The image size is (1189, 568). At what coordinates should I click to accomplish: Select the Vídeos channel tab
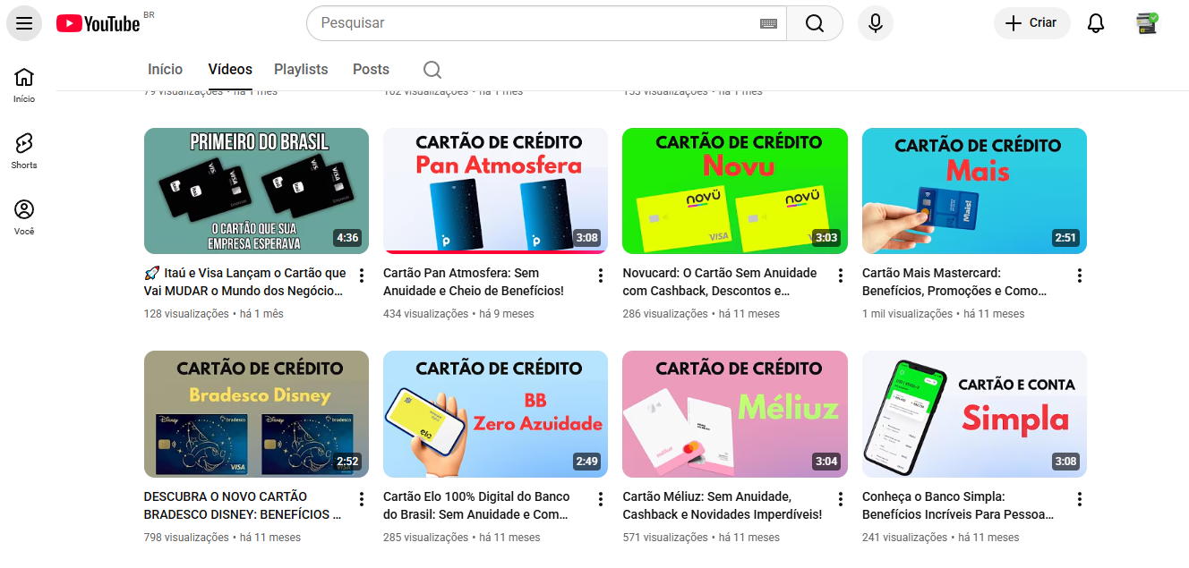pyautogui.click(x=230, y=69)
